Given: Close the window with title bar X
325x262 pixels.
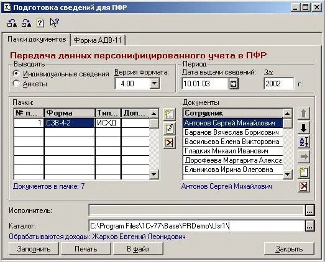Looking at the screenshot, I should click(x=317, y=7).
